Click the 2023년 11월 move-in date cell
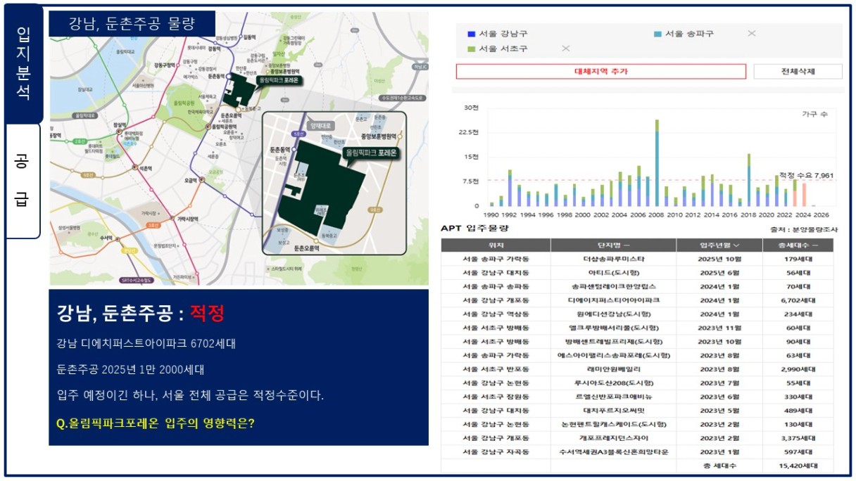 click(719, 328)
